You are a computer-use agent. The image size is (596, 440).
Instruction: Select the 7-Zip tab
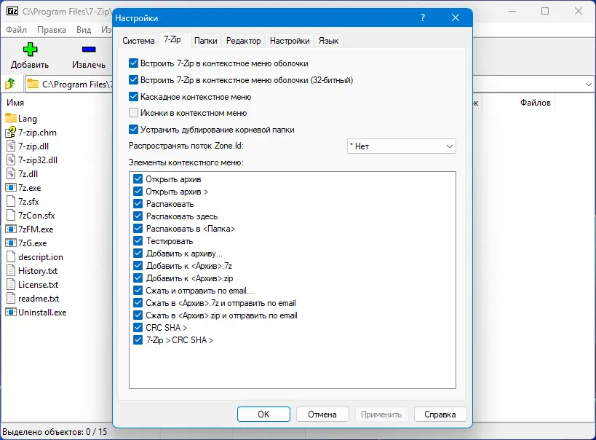[172, 39]
